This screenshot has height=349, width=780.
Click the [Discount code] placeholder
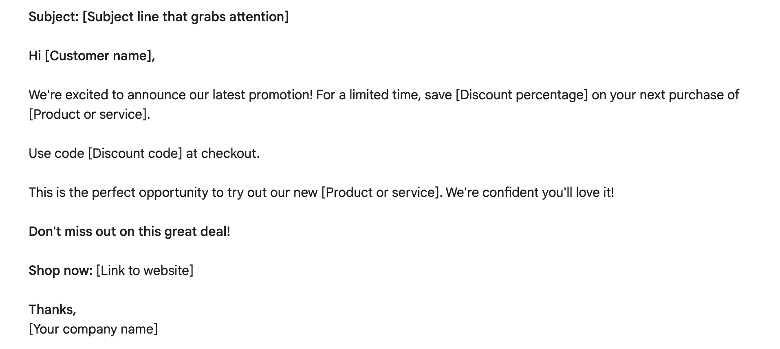click(135, 153)
